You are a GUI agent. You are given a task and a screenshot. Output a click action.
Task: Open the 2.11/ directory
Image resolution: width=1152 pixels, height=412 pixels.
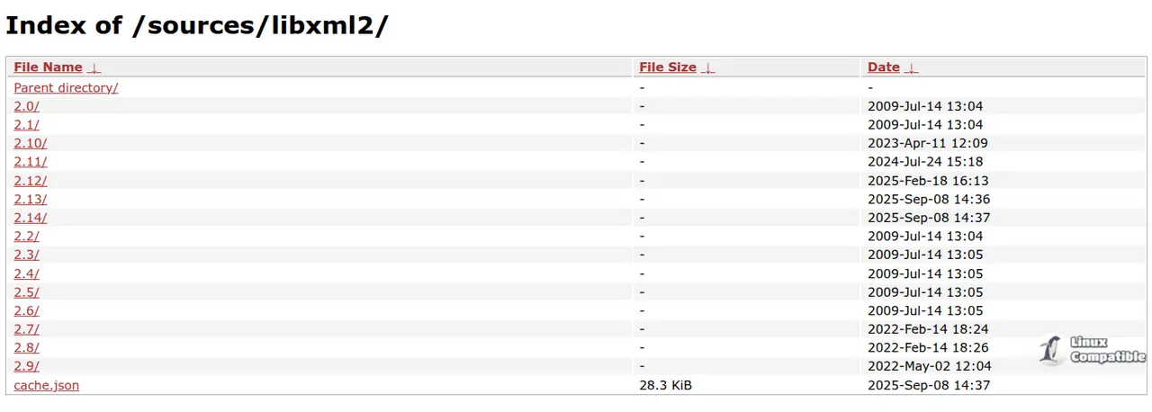tap(30, 162)
